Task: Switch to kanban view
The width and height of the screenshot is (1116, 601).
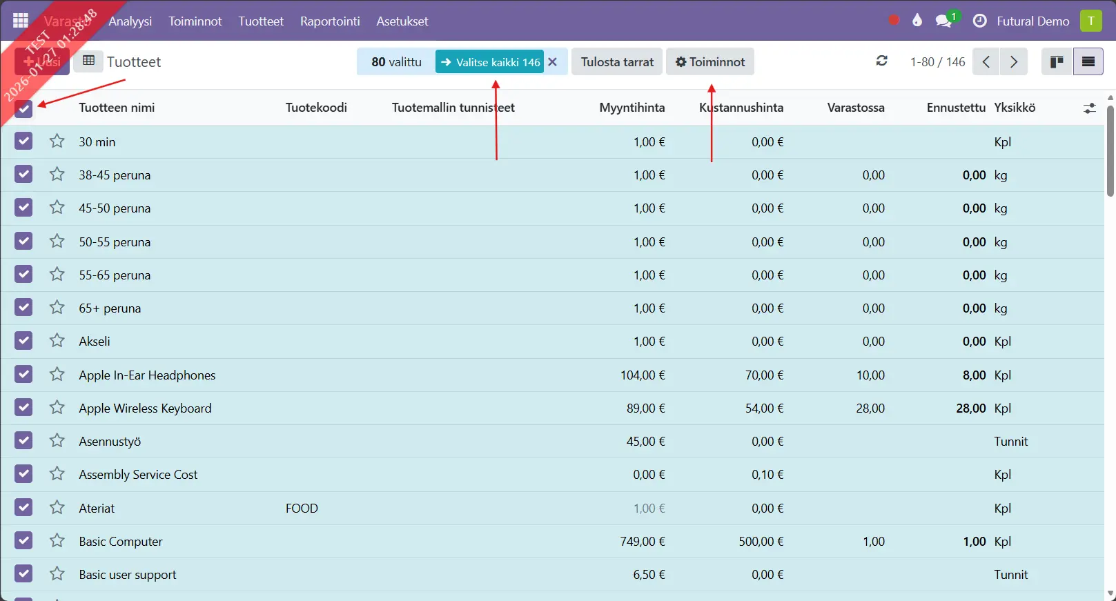Action: coord(1056,62)
